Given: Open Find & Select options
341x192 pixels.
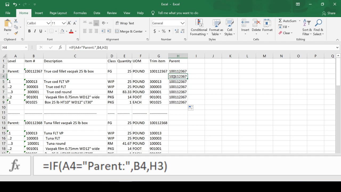Looking at the screenshot, I should 318,27.
